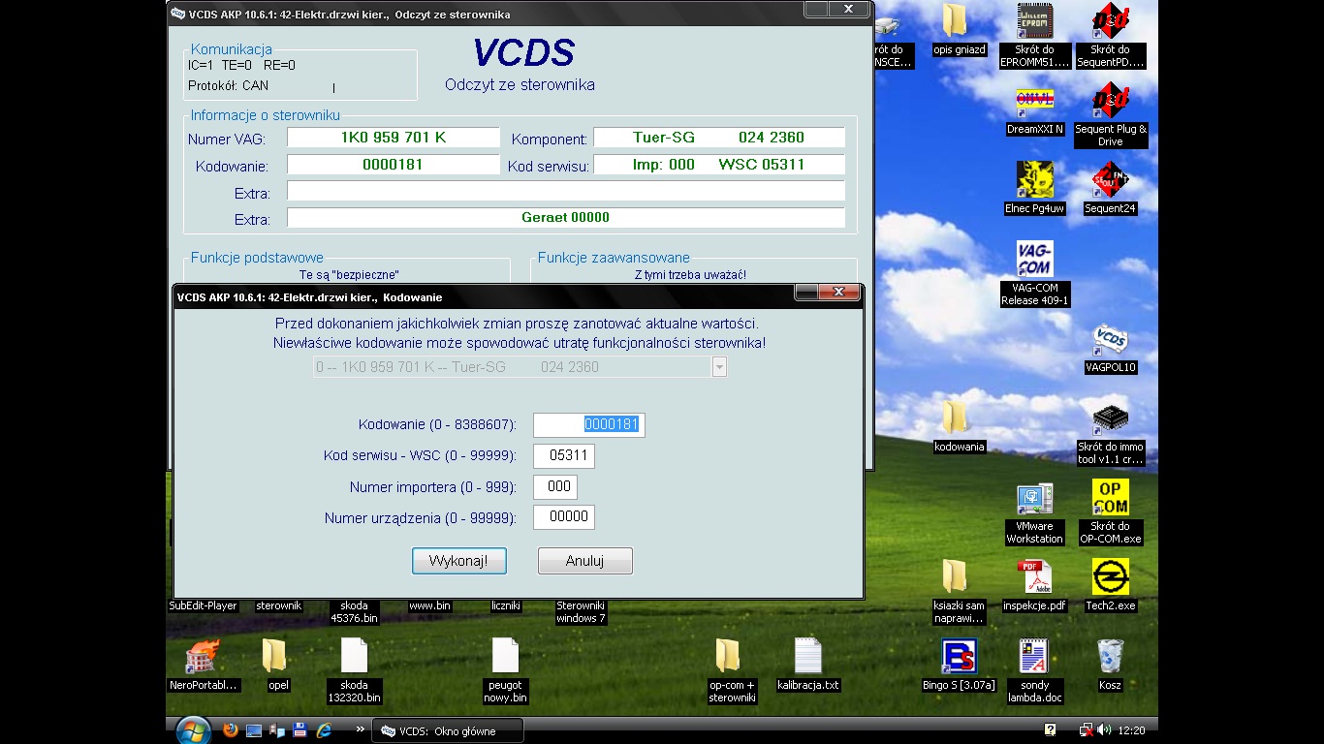Open the opel folder
The height and width of the screenshot is (744, 1324).
pos(278,666)
